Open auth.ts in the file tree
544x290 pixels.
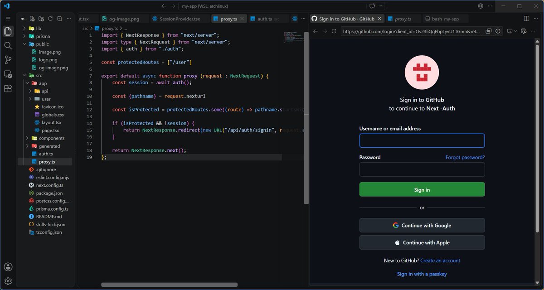[46, 154]
